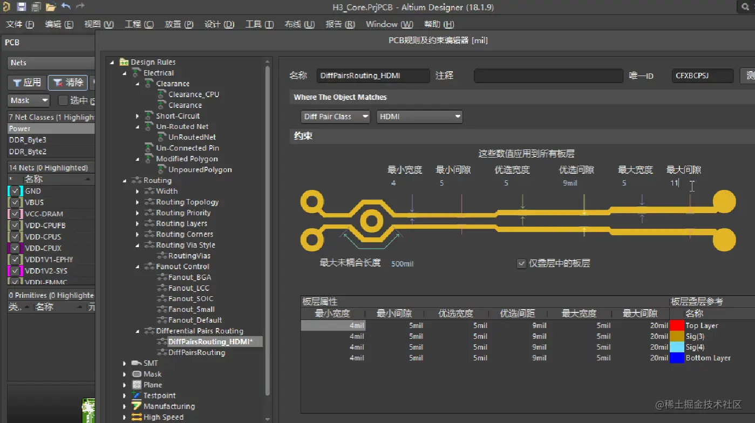Toggle the VCC-DRAM net checkbox
755x423 pixels.
pyautogui.click(x=15, y=214)
